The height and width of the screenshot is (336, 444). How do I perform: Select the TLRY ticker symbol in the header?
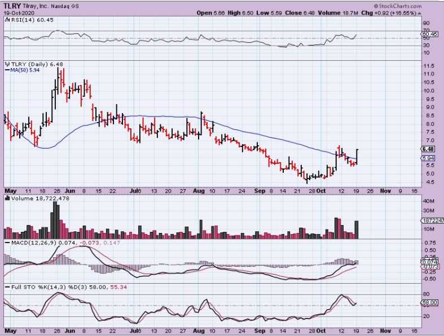pyautogui.click(x=12, y=6)
